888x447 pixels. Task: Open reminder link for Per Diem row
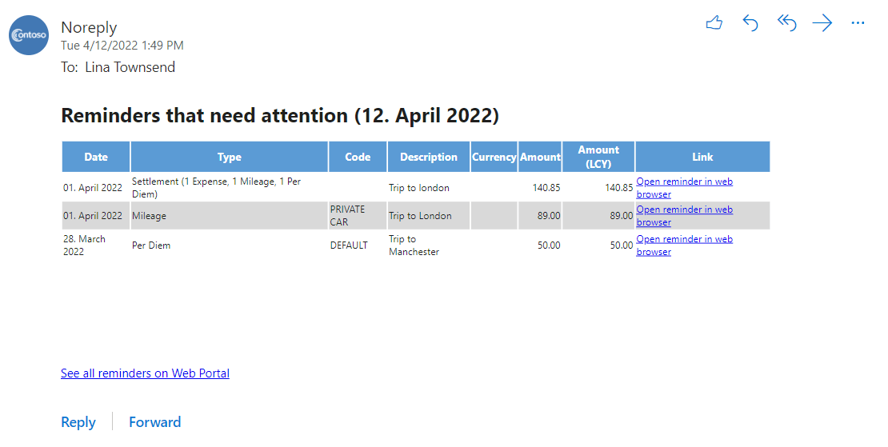(x=684, y=245)
